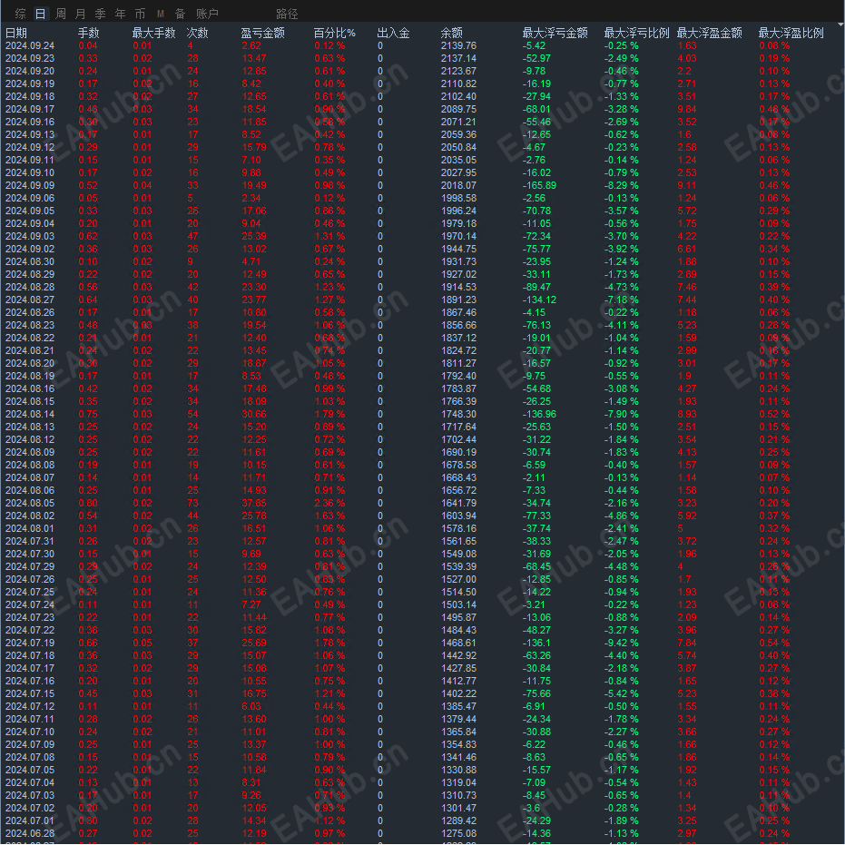845x845 pixels.
Task: Click floating loss value -136.96
Action: (539, 414)
